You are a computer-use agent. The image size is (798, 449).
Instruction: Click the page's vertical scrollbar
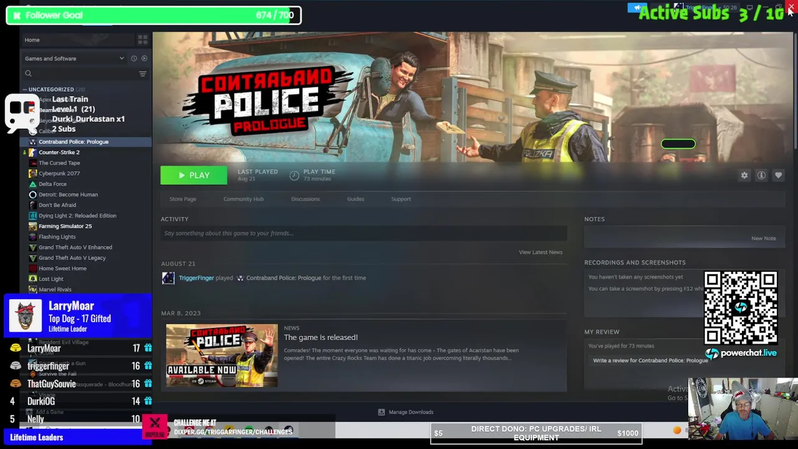(795, 90)
